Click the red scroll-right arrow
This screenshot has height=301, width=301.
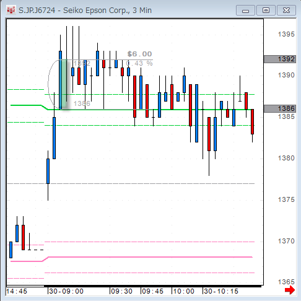pyautogui.click(x=290, y=290)
